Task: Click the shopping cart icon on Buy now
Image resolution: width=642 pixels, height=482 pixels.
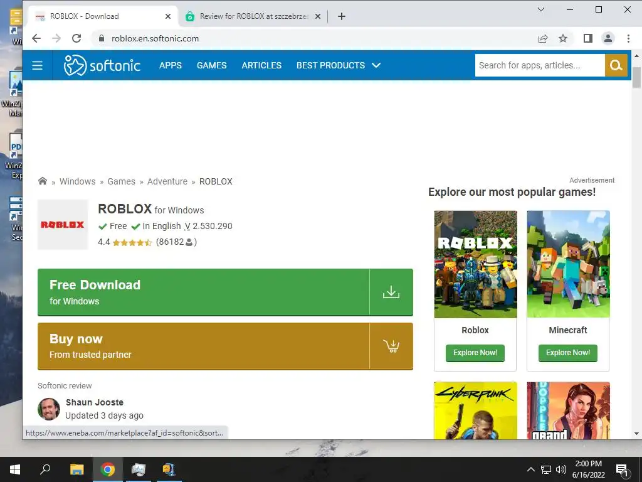Action: (391, 346)
